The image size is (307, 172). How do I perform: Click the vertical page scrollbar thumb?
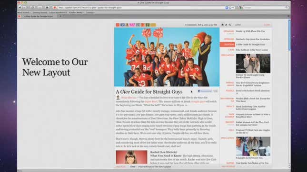(x=289, y=35)
